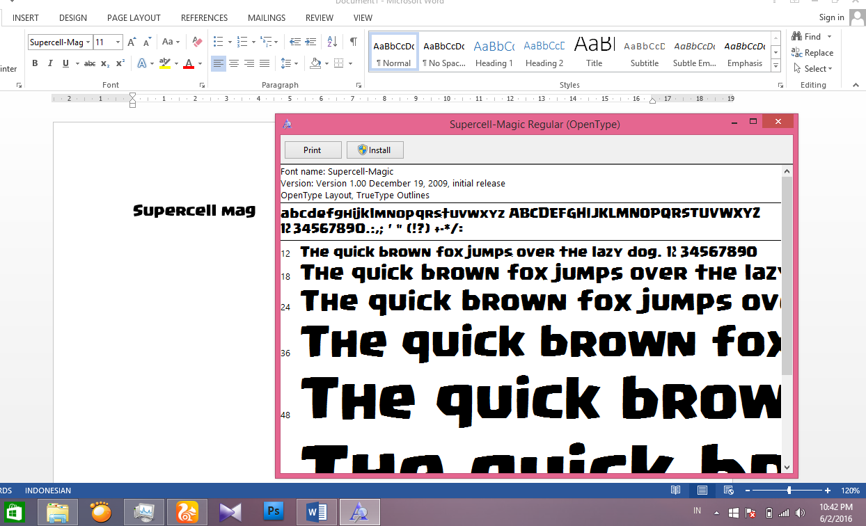The width and height of the screenshot is (866, 526).
Task: Increase font size with Grow Font
Action: pyautogui.click(x=132, y=42)
